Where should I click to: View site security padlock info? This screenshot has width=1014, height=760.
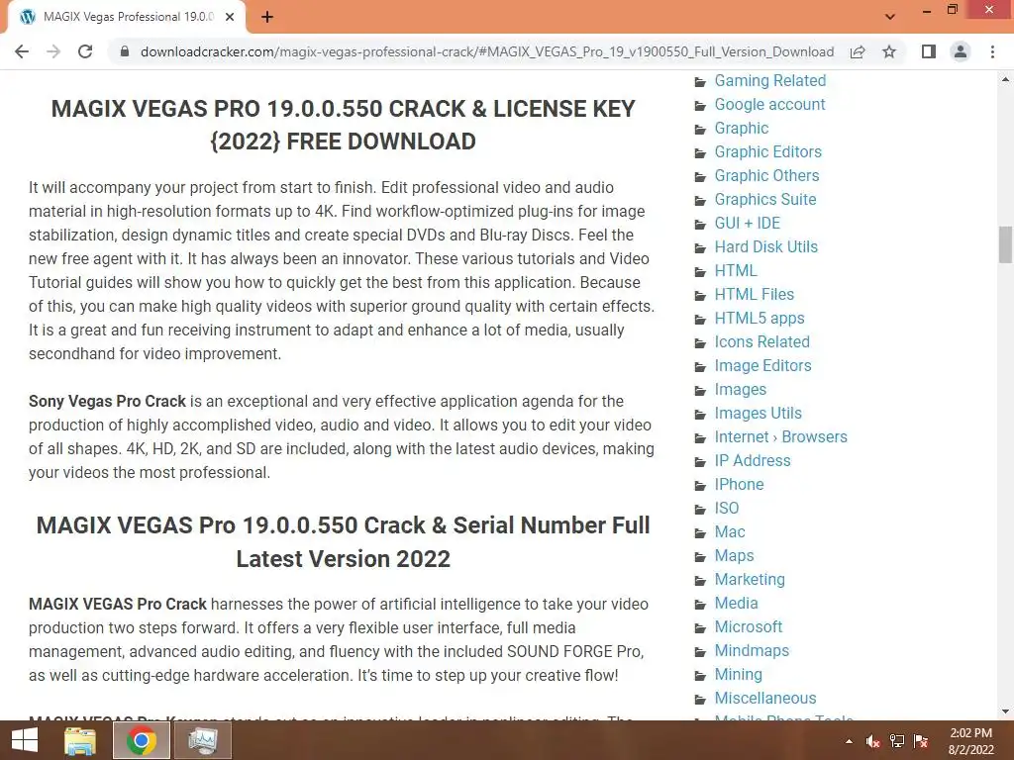pyautogui.click(x=125, y=51)
